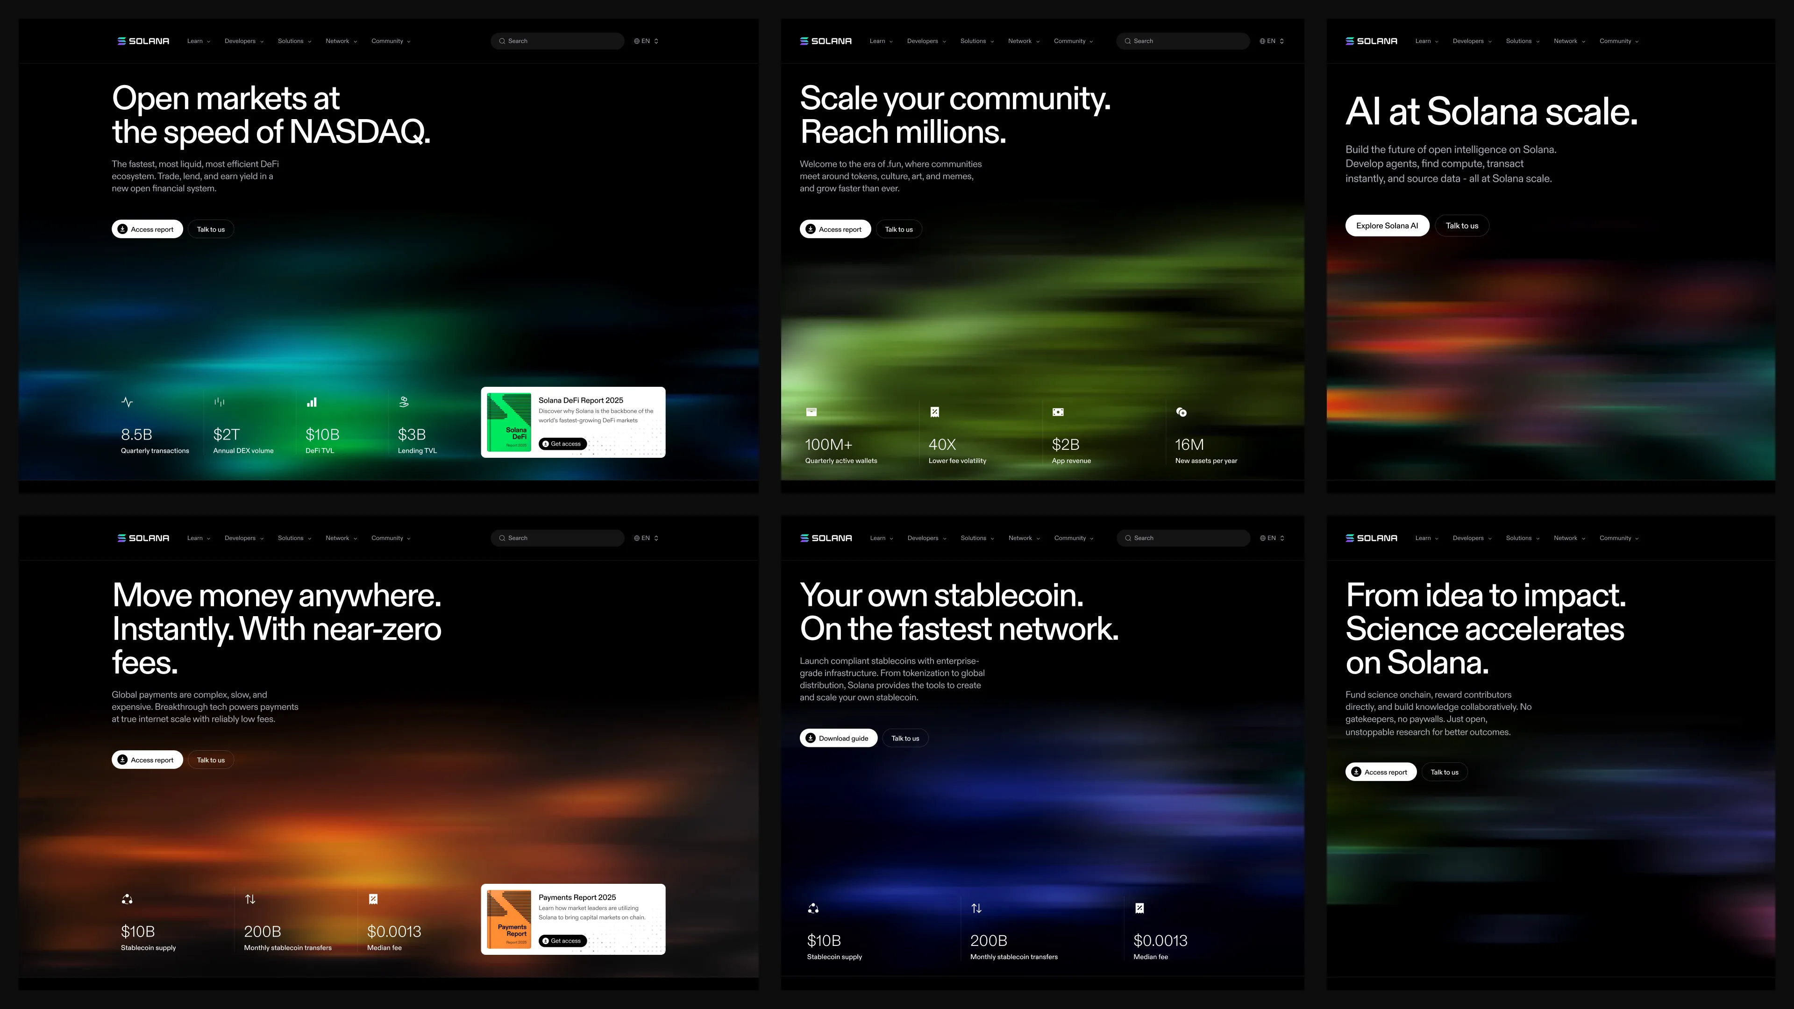Click Talk to us on the Open markets page
The height and width of the screenshot is (1009, 1794).
point(211,229)
